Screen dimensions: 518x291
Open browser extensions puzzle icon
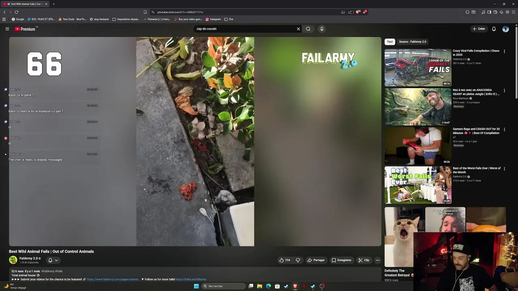pyautogui.click(x=467, y=12)
